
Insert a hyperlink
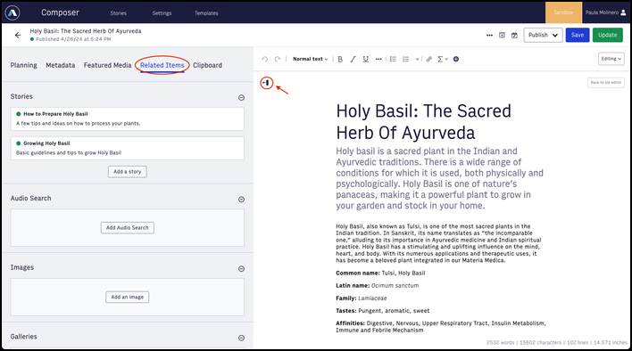[429, 59]
